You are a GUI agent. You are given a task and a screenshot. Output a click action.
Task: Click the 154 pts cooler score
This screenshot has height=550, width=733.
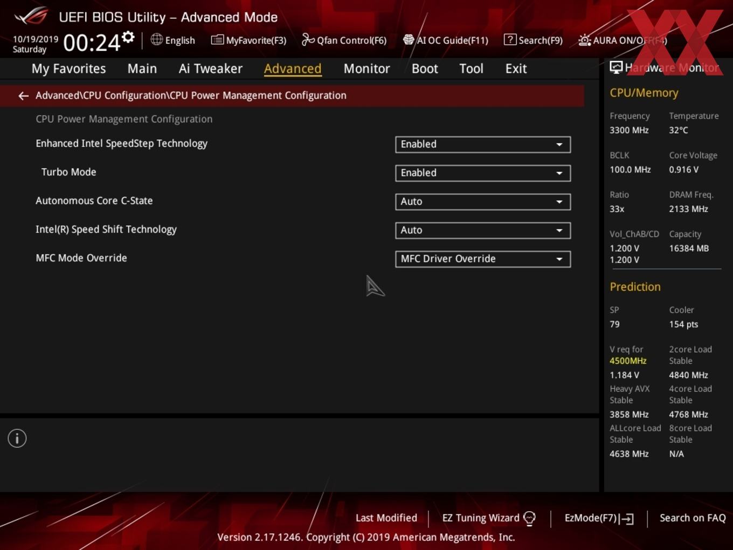coord(683,324)
